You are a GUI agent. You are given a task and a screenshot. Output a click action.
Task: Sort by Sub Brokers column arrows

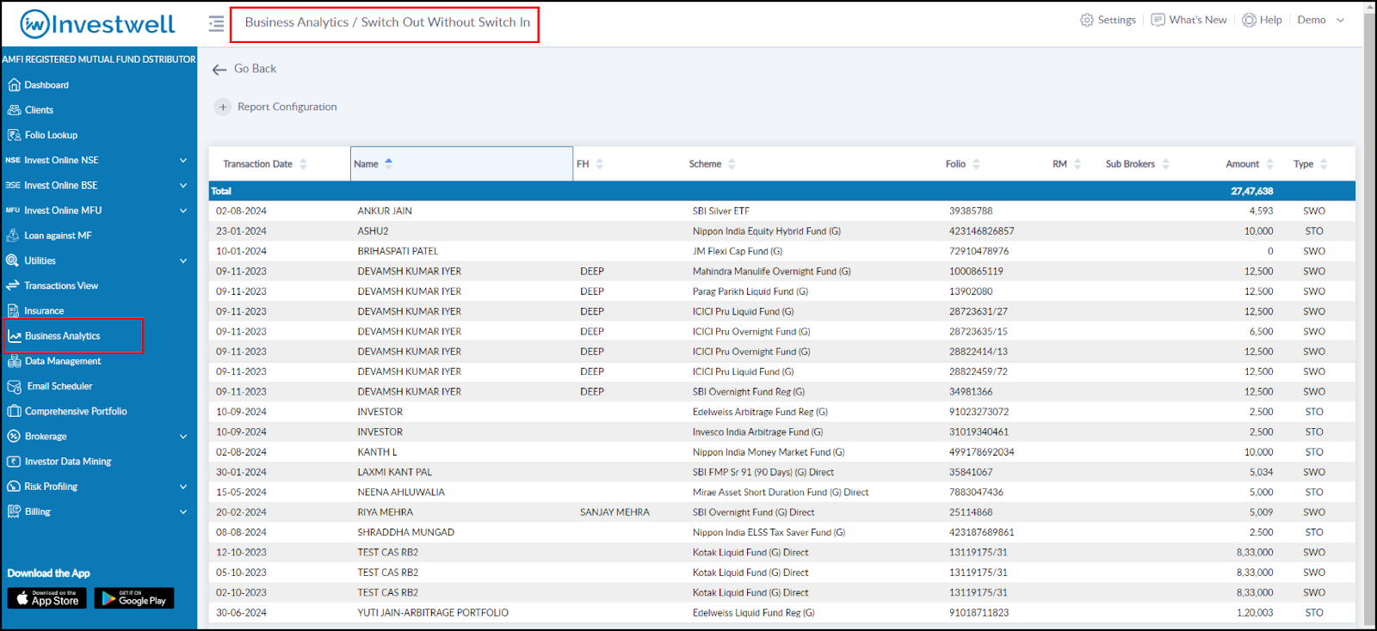(x=1166, y=164)
